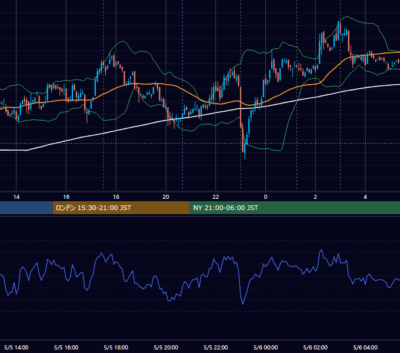Click the 5/5 22:00 timestamp label
The width and height of the screenshot is (400, 353).
click(216, 347)
